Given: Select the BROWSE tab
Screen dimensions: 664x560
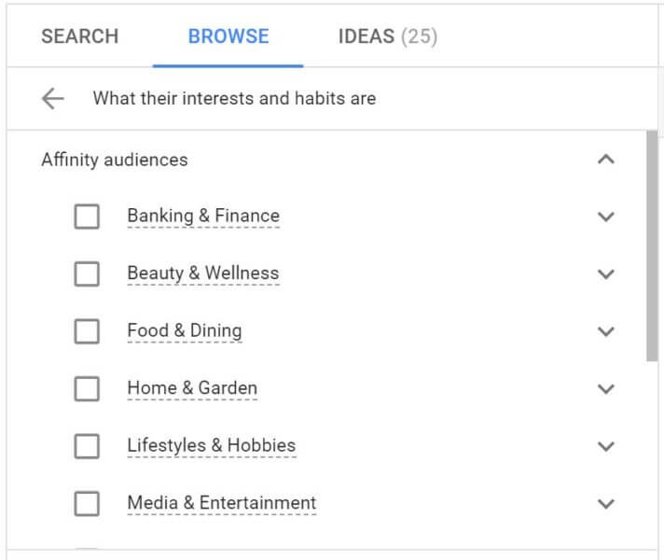Looking at the screenshot, I should pos(228,36).
